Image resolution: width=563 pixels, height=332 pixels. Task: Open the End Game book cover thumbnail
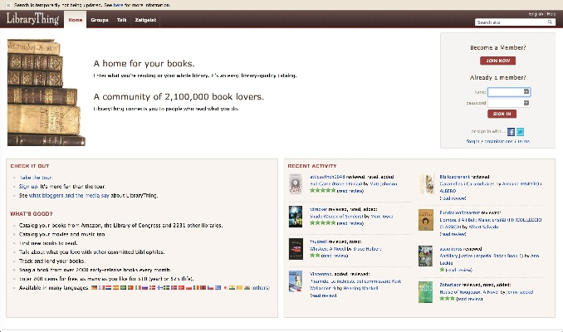(x=295, y=183)
